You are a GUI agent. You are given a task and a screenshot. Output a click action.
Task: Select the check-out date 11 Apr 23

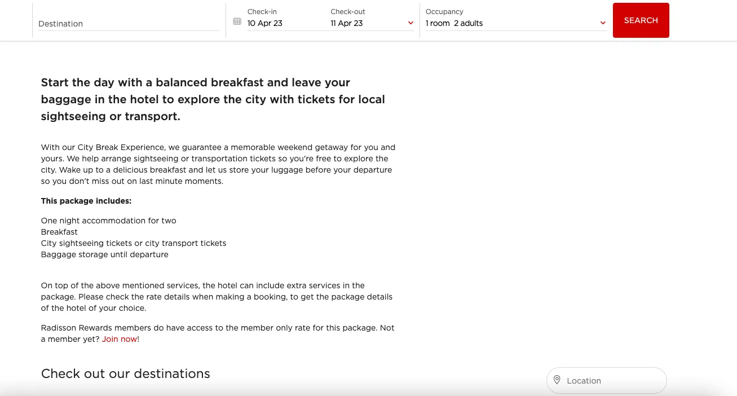click(347, 23)
